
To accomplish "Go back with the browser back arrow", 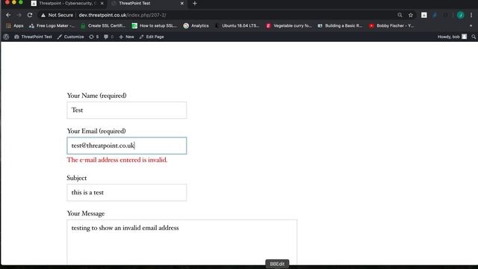I will point(8,15).
